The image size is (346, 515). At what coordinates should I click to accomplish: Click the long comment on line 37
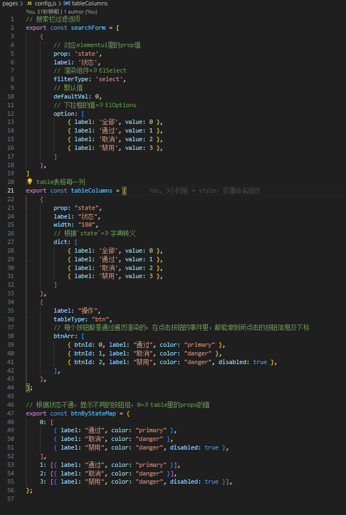coord(182,328)
